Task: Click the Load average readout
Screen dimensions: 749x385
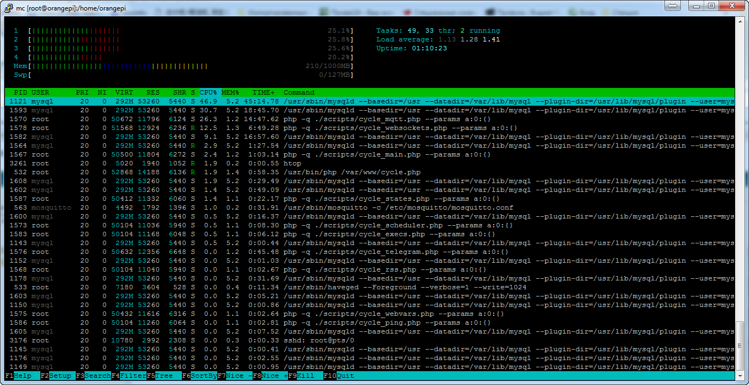Action: [438, 39]
